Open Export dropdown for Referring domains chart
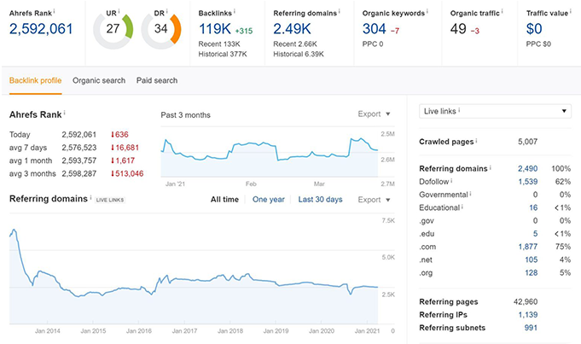The image size is (581, 344). click(374, 200)
